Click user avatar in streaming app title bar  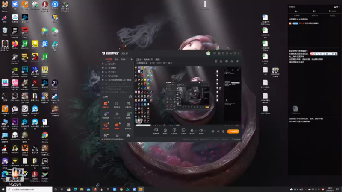[x=208, y=53]
